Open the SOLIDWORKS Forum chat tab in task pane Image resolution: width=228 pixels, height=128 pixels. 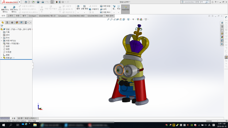click(x=222, y=44)
